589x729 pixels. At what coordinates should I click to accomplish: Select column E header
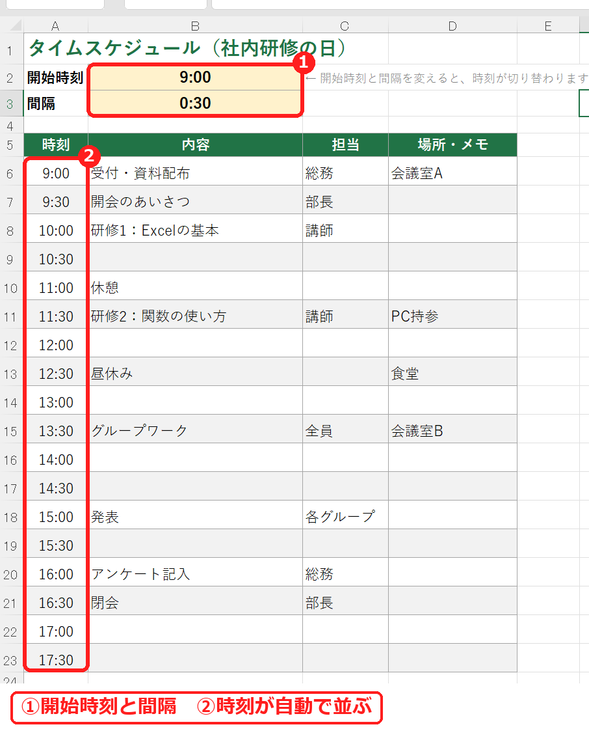coord(548,26)
